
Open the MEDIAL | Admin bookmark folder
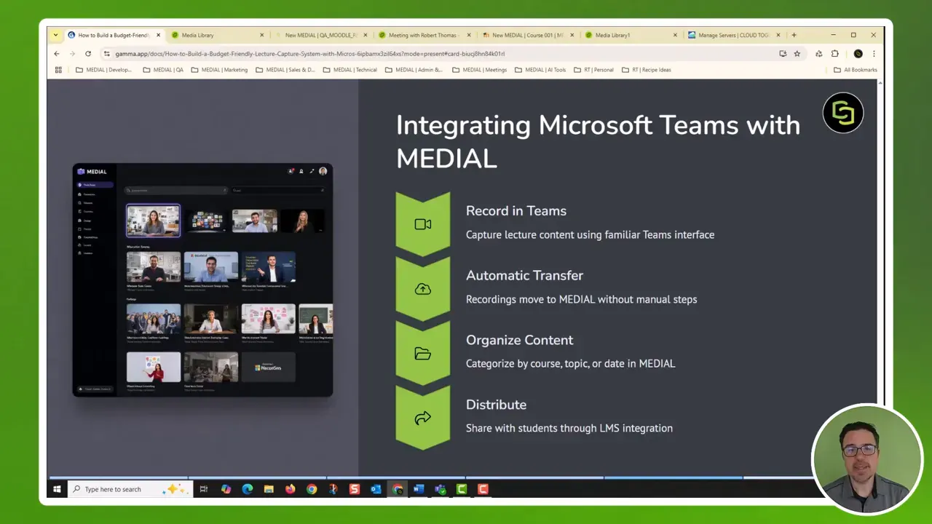pos(414,70)
